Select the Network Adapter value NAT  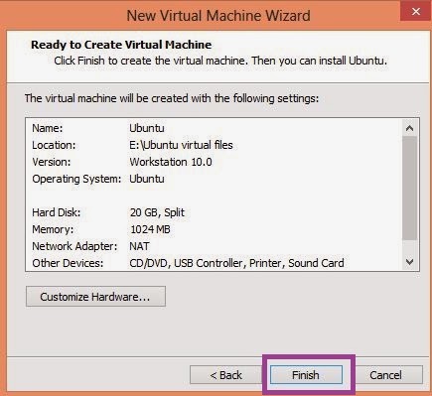(139, 246)
